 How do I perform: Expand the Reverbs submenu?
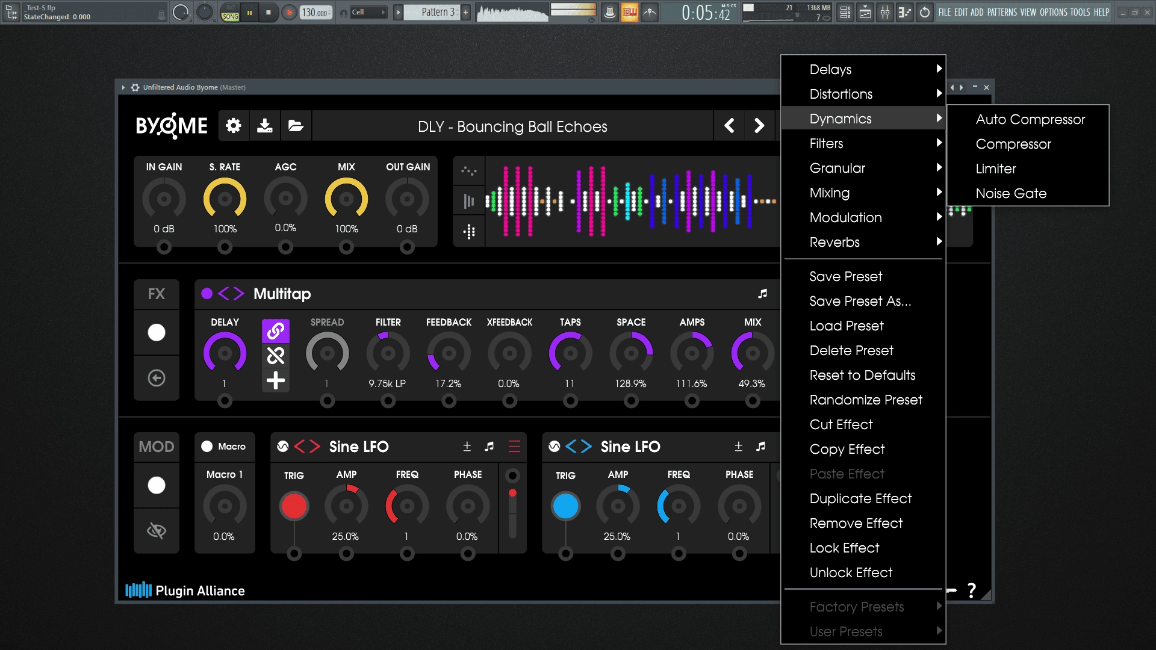point(863,242)
